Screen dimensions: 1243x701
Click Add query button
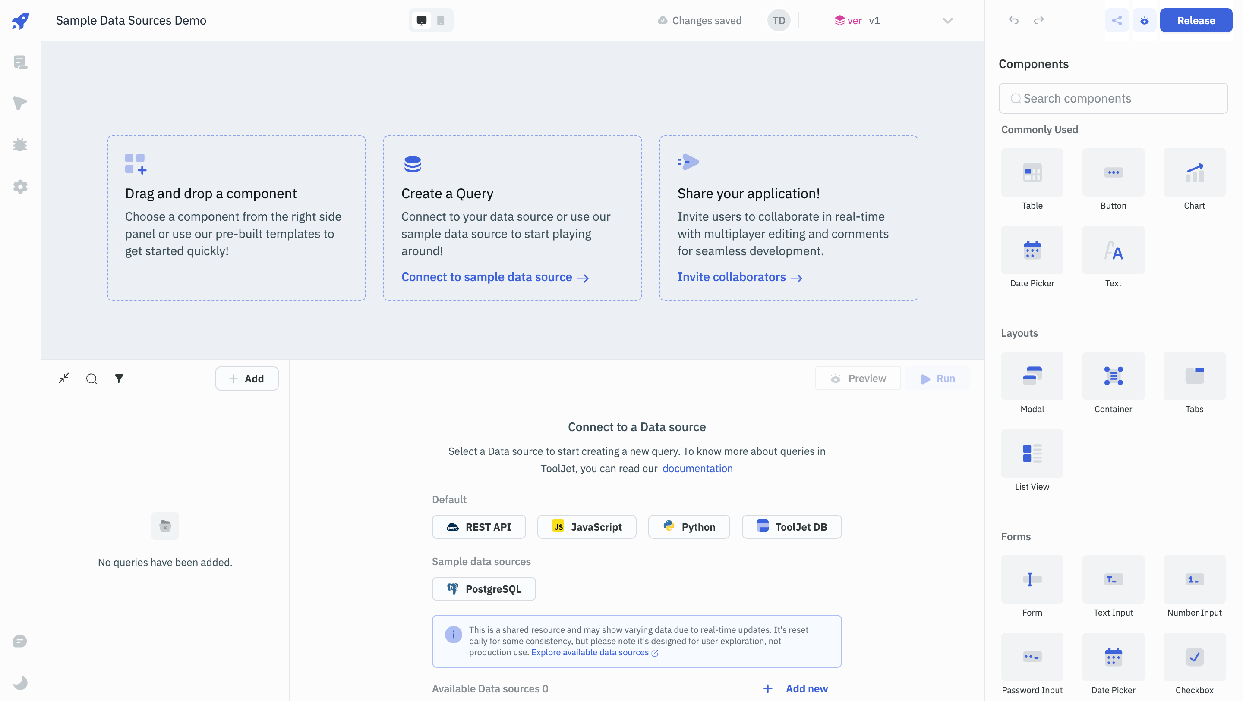(246, 379)
